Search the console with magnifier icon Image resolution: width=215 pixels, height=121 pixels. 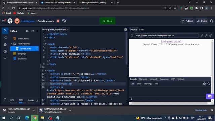coord(209,84)
